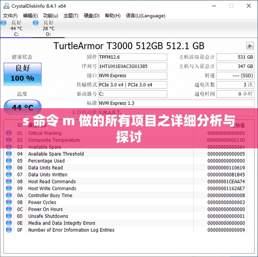Click the next disk arrow button

pos(250,46)
